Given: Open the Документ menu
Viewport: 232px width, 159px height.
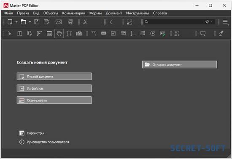Looking at the screenshot, I should click(x=114, y=13).
